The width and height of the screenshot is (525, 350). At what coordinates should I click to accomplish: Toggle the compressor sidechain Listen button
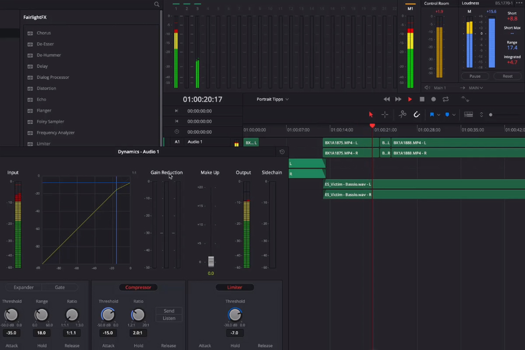point(169,318)
